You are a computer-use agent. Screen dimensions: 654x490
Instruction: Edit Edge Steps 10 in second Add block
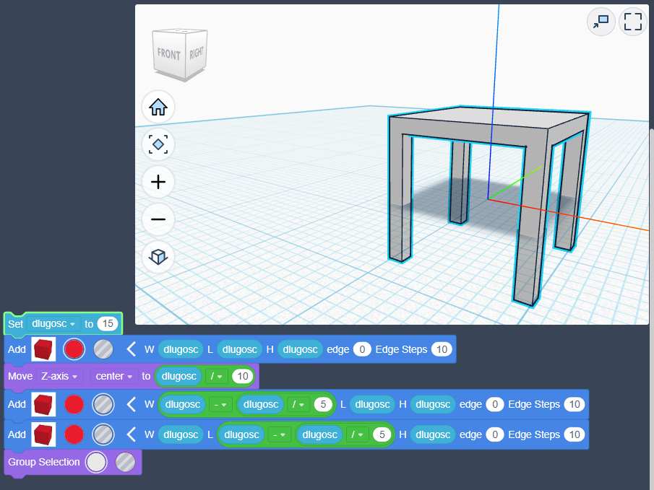point(575,404)
